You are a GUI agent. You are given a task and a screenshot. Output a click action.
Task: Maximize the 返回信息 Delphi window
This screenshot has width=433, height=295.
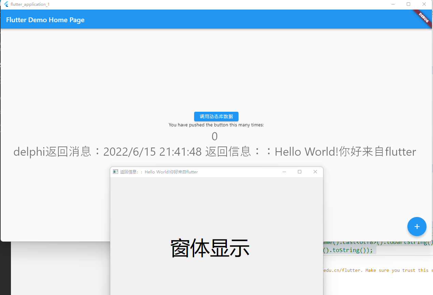point(300,172)
